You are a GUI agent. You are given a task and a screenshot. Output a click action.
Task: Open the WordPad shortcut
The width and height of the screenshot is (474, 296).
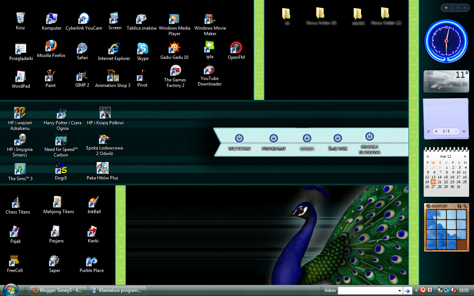coord(21,79)
